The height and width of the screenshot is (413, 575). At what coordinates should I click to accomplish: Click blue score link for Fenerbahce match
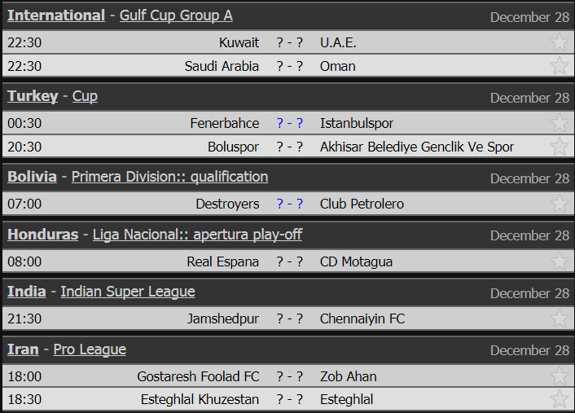pyautogui.click(x=290, y=123)
